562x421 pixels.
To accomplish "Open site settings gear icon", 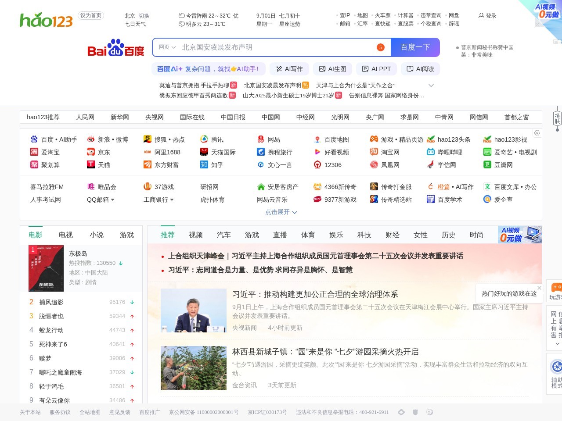I will tap(537, 133).
